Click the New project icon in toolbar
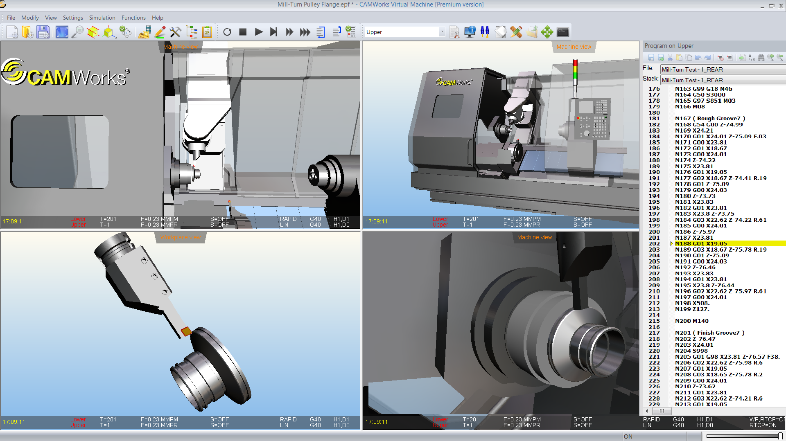786x441 pixels. click(x=12, y=32)
